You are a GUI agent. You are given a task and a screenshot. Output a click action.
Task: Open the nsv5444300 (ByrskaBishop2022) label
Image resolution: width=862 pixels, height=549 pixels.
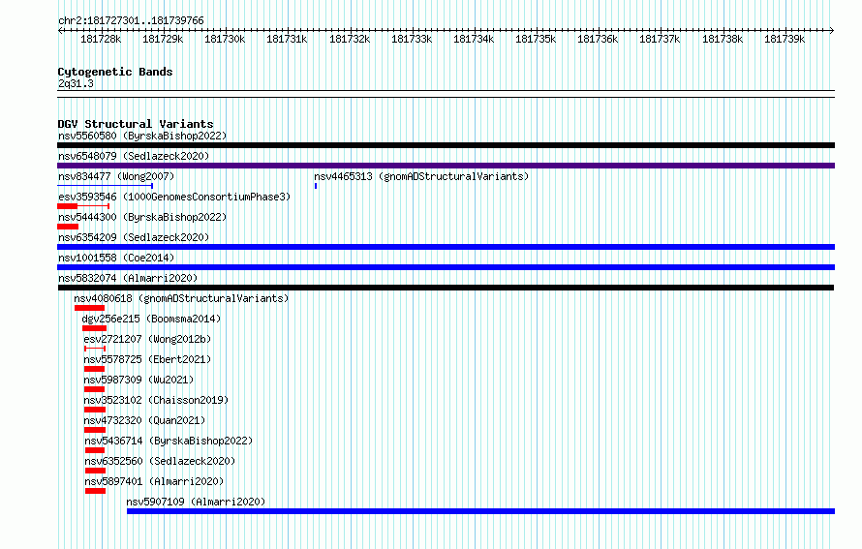tap(142, 217)
